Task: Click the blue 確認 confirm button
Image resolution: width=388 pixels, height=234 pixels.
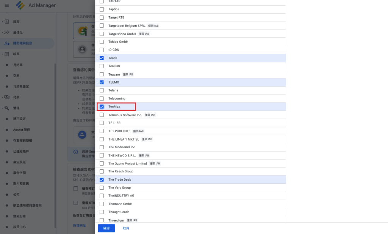Action: coord(106,228)
